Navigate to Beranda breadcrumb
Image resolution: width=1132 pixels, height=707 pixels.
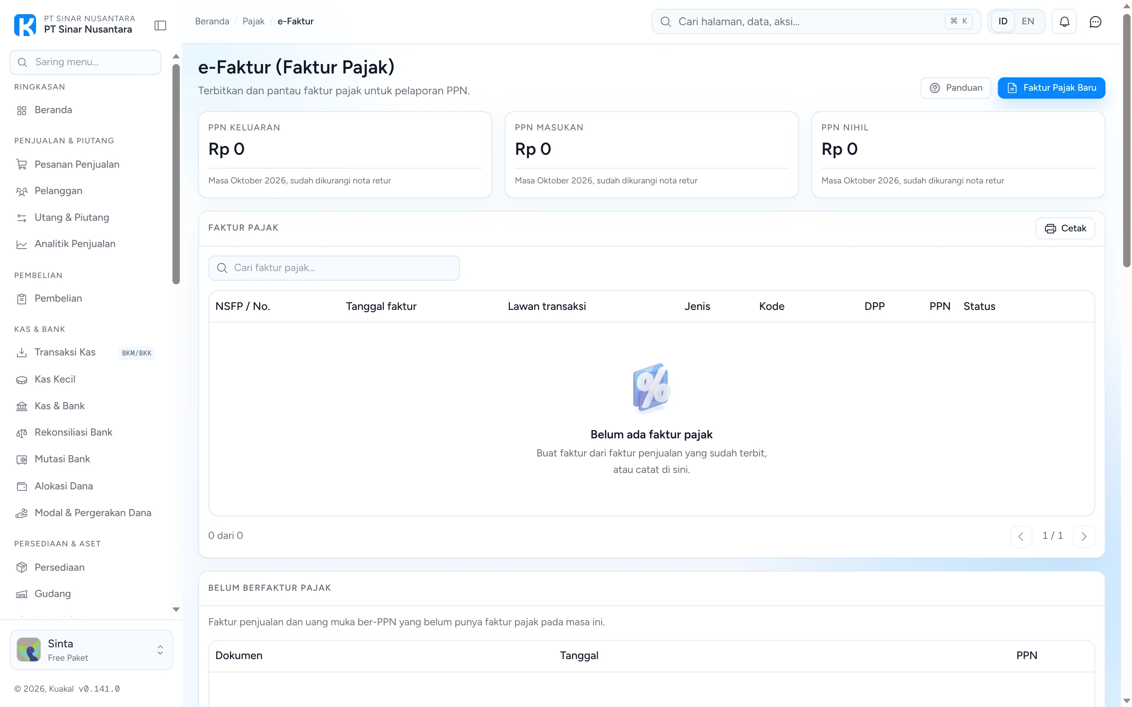tap(212, 22)
